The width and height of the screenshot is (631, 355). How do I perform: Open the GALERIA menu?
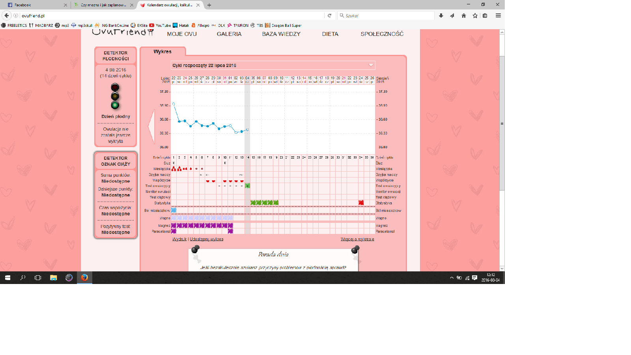[x=229, y=34]
